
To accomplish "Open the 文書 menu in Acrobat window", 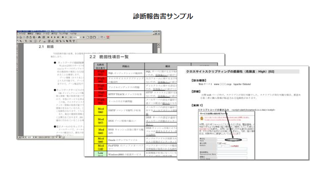I will pos(38,34).
